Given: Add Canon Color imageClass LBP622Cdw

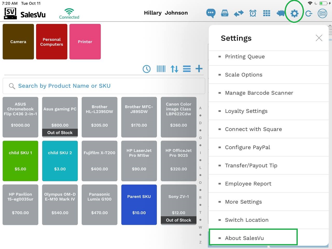Looking at the screenshot, I should pyautogui.click(x=179, y=117).
